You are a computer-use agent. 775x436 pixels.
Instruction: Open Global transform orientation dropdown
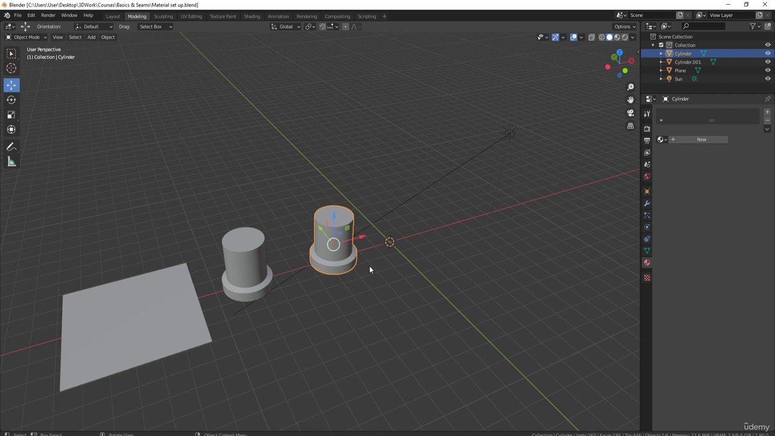pos(286,27)
